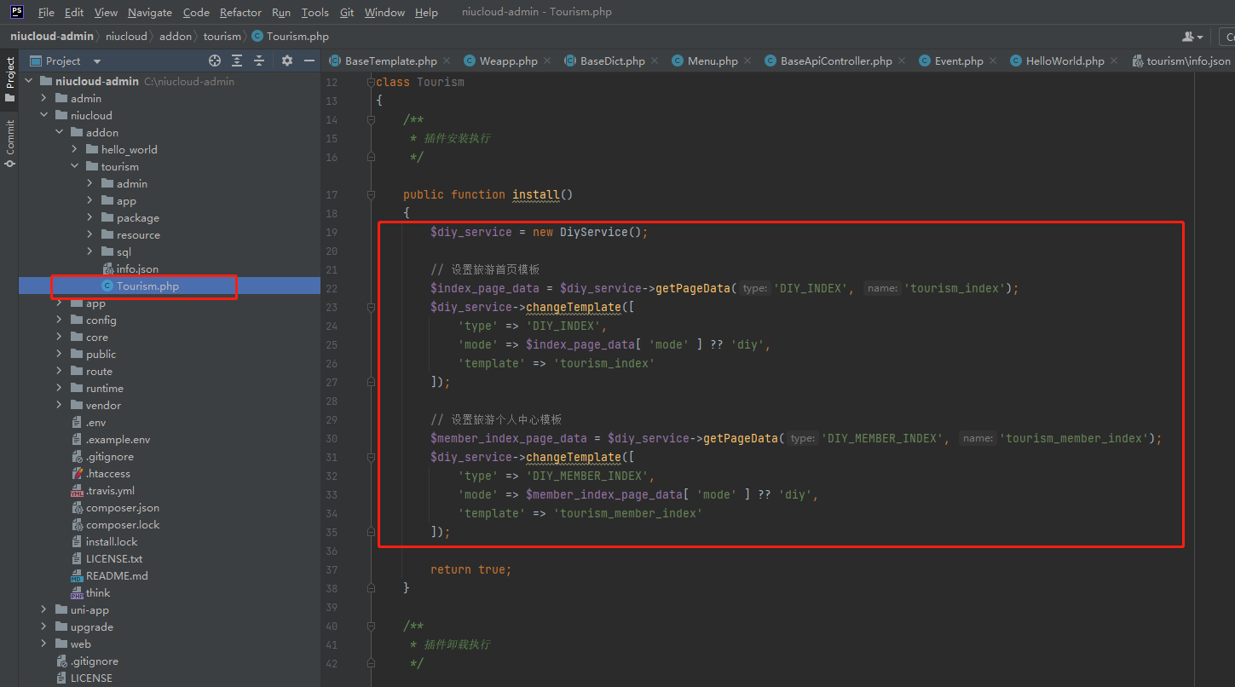Click the Collapse All icon in Project panel
The width and height of the screenshot is (1235, 687).
point(259,61)
